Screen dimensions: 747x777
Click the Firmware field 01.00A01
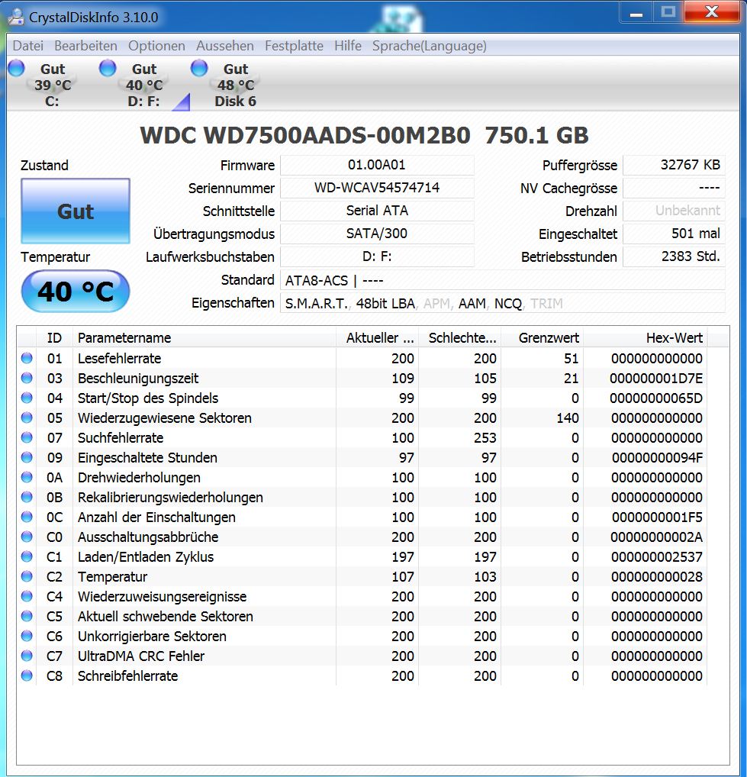coord(377,165)
